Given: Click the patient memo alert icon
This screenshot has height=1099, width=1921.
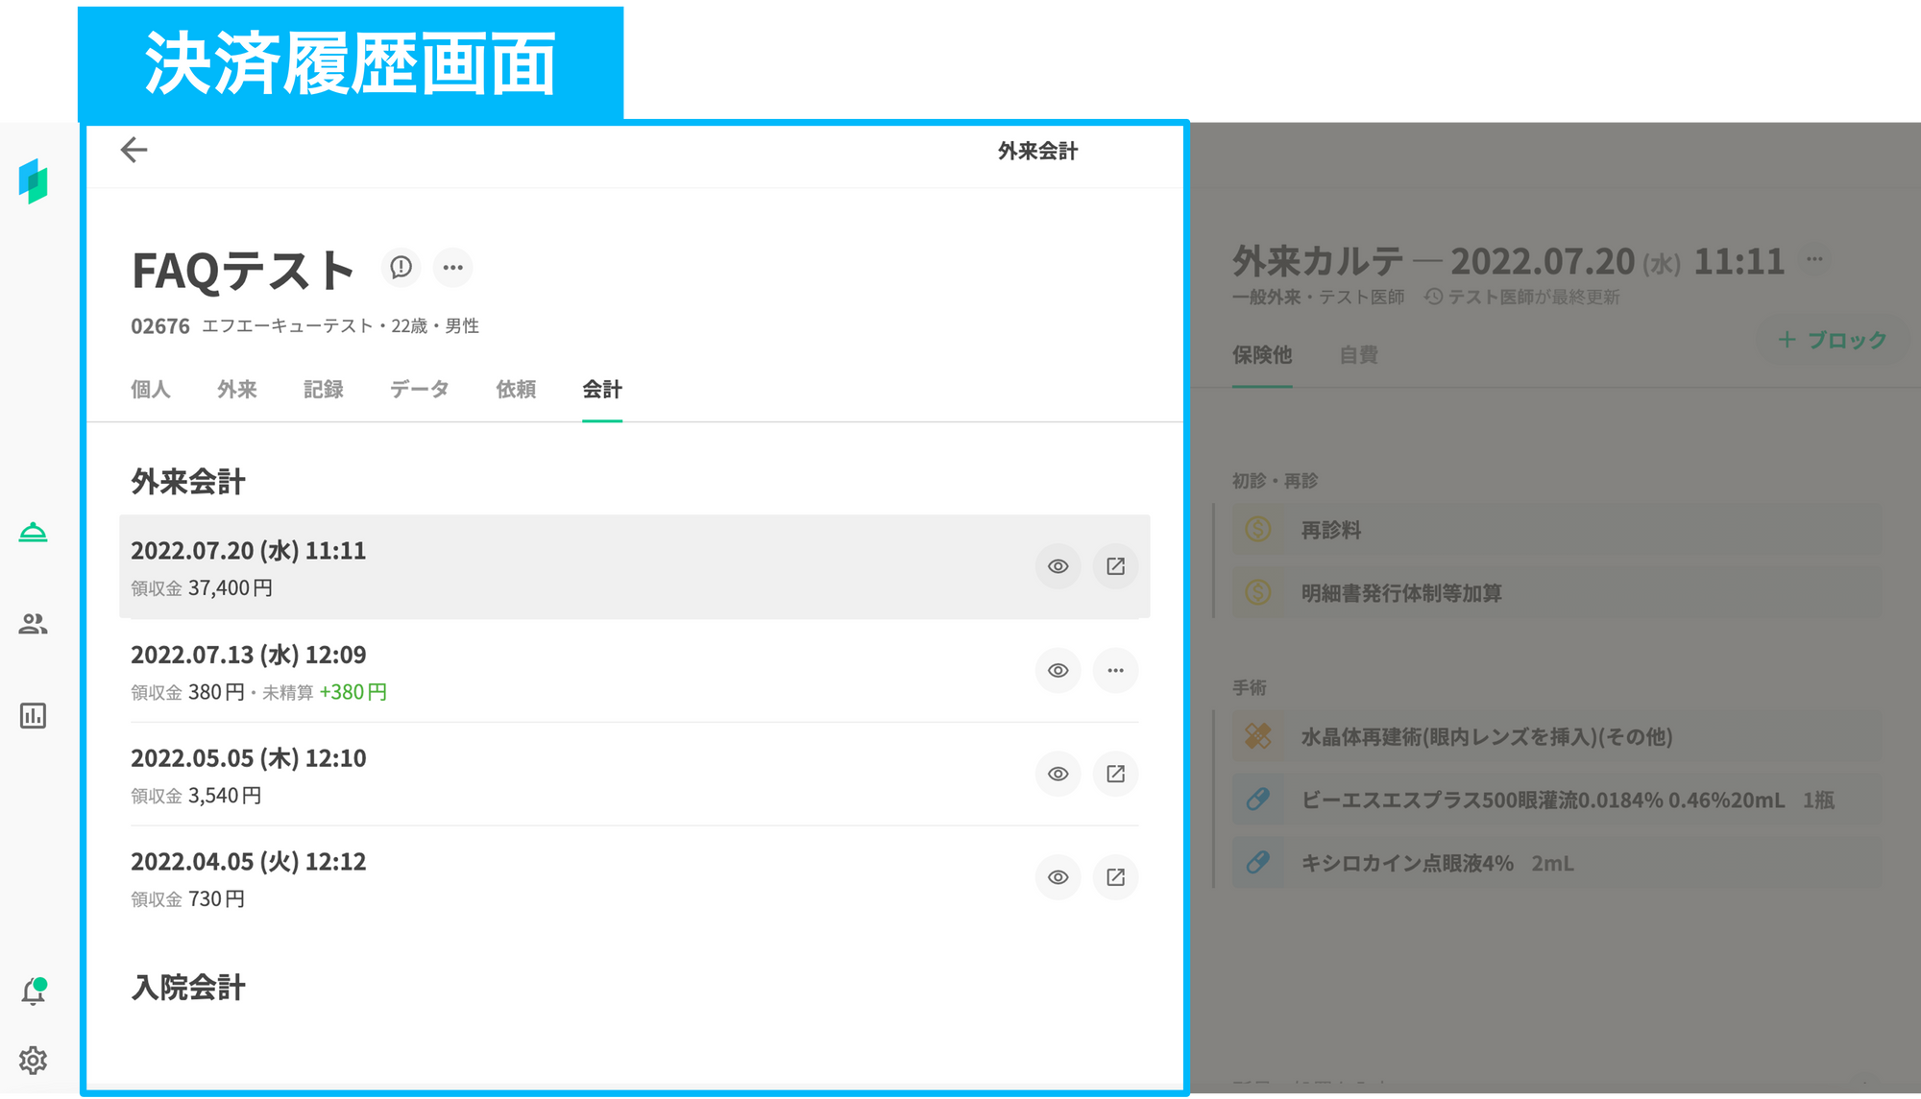Looking at the screenshot, I should (x=401, y=267).
